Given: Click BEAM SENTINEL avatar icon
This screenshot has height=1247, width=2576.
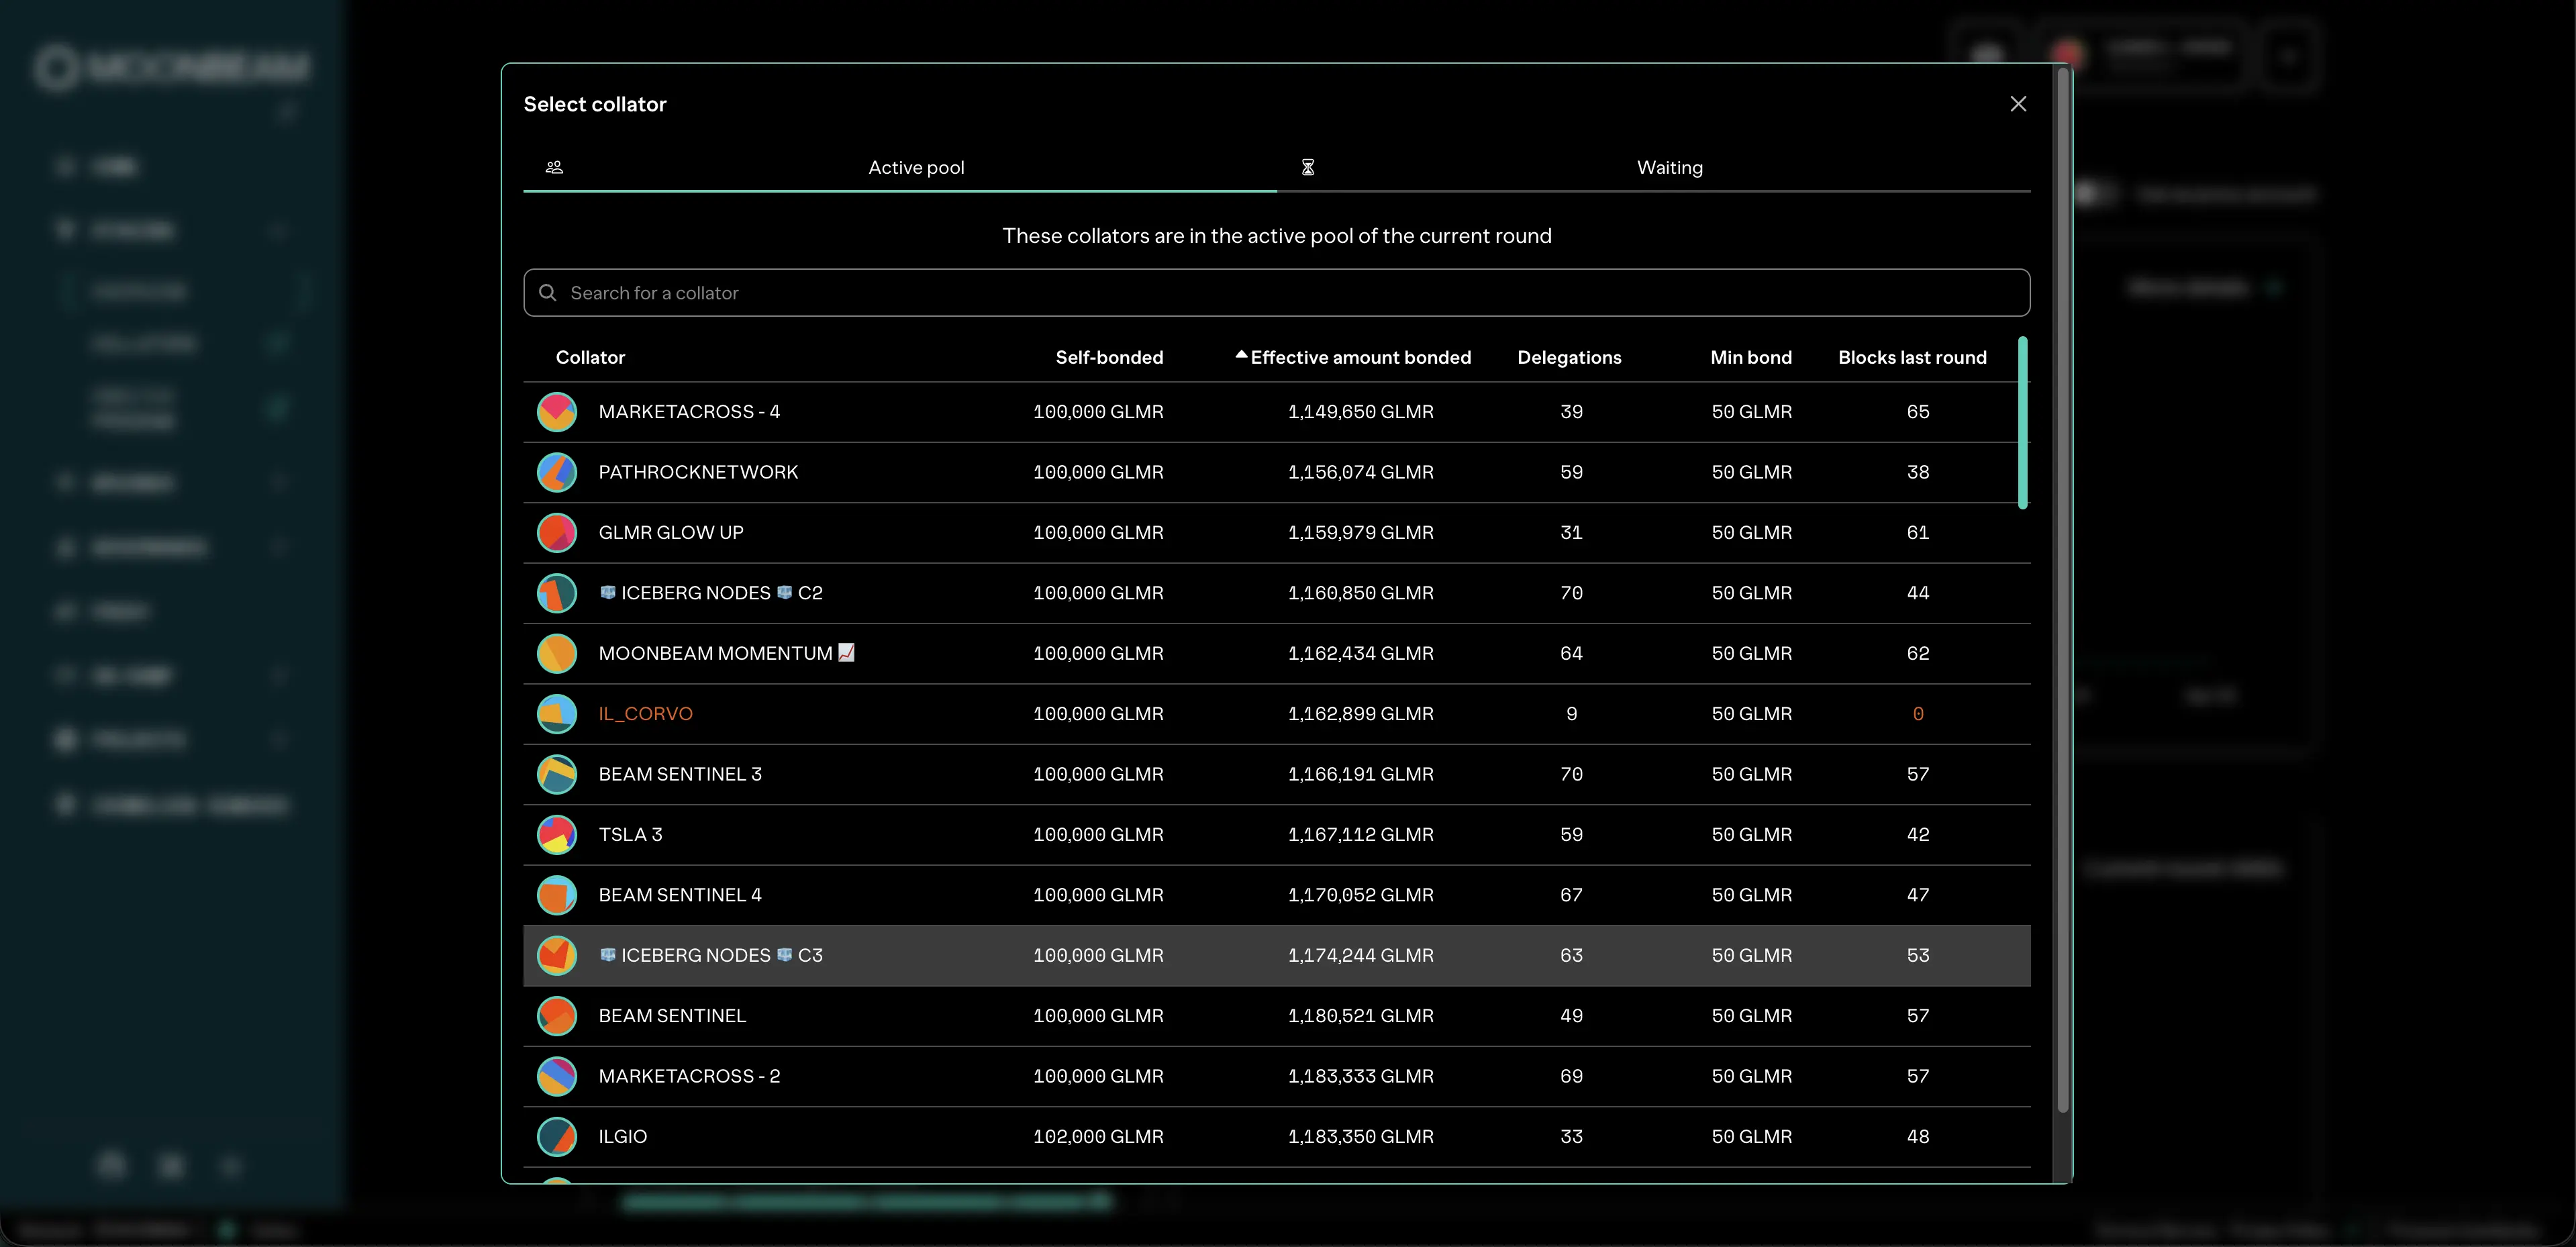Looking at the screenshot, I should click(557, 1016).
